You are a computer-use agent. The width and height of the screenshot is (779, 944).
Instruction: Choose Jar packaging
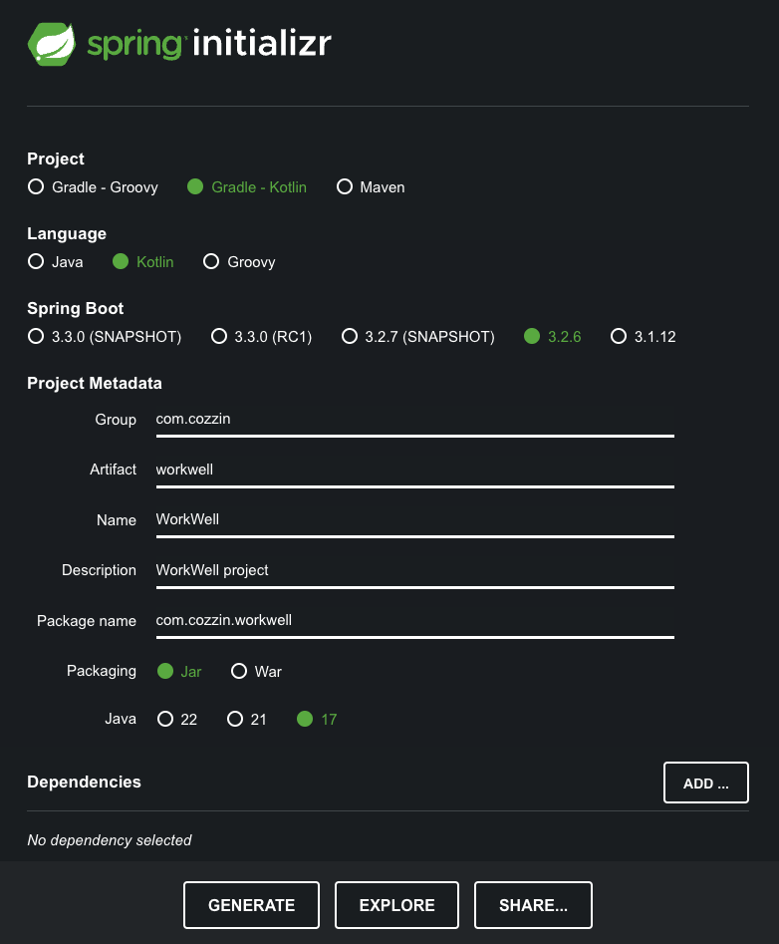[179, 671]
